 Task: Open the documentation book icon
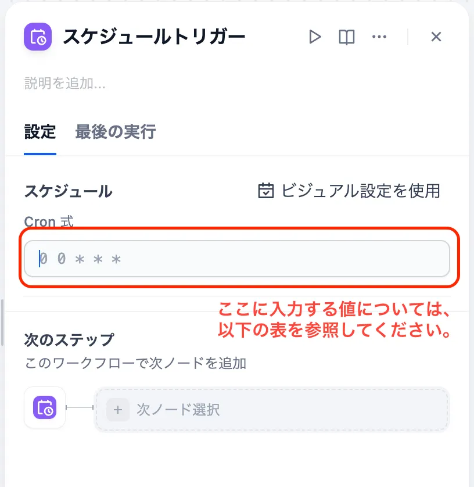click(347, 37)
